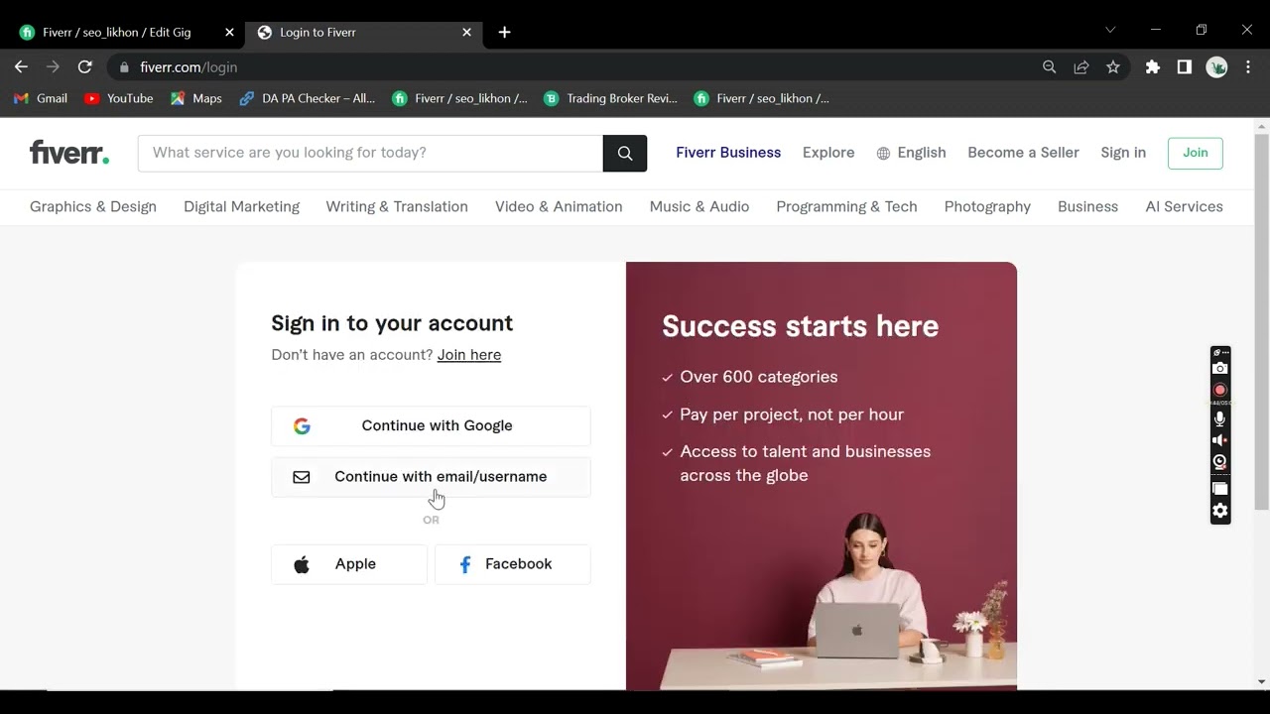Image resolution: width=1270 pixels, height=714 pixels.
Task: Click the magnifier search button beside search field
Action: coord(625,153)
